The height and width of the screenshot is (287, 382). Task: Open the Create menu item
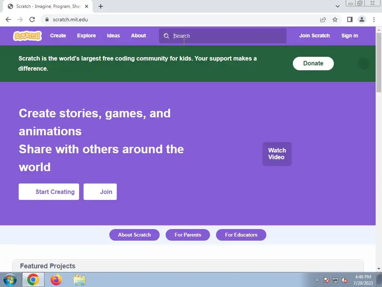coord(58,36)
